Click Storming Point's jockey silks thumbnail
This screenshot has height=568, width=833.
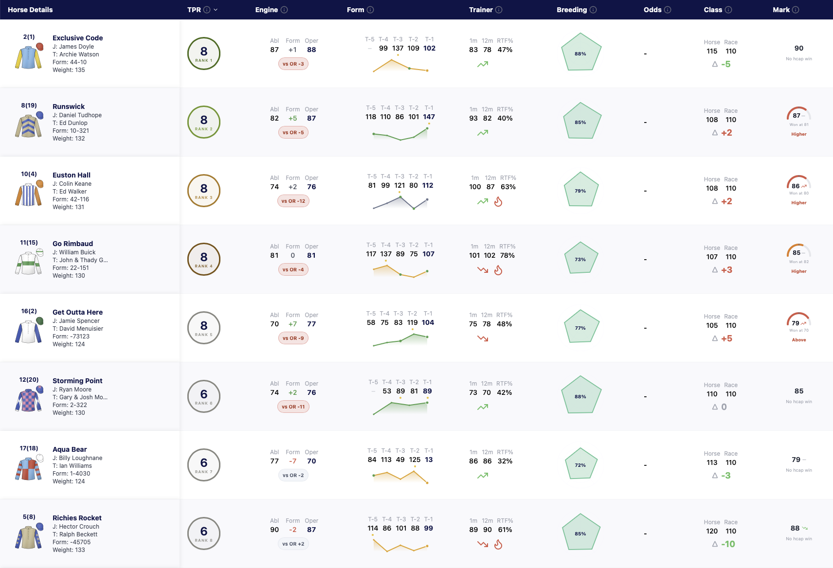[29, 398]
